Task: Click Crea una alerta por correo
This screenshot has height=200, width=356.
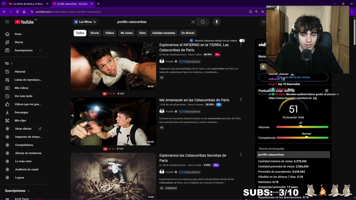Action: pos(293,77)
